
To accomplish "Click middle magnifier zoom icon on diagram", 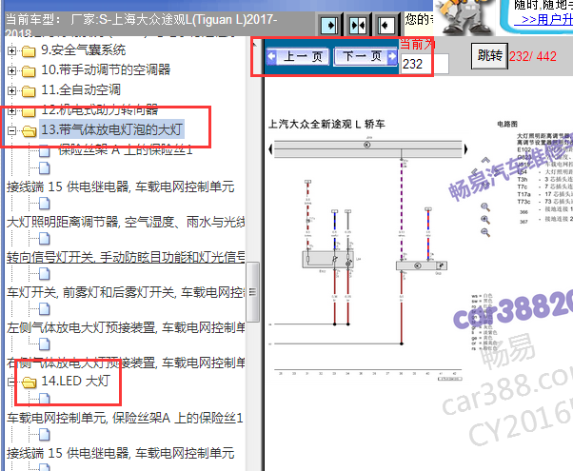I will click(x=485, y=220).
